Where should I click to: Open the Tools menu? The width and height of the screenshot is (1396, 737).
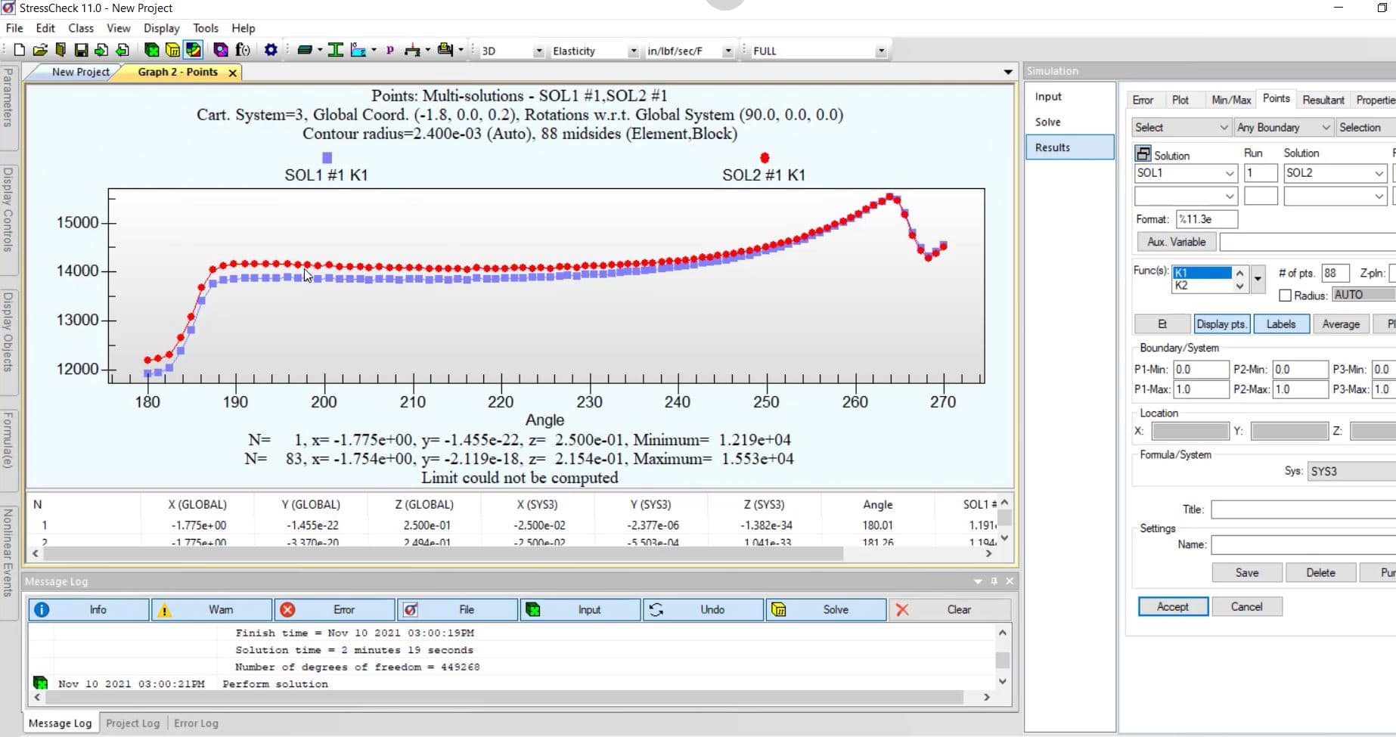(x=205, y=28)
